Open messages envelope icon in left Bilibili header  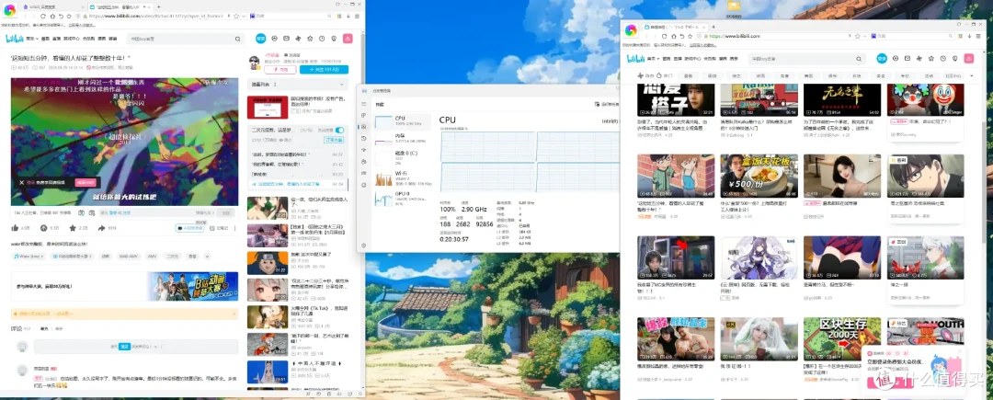(x=286, y=39)
